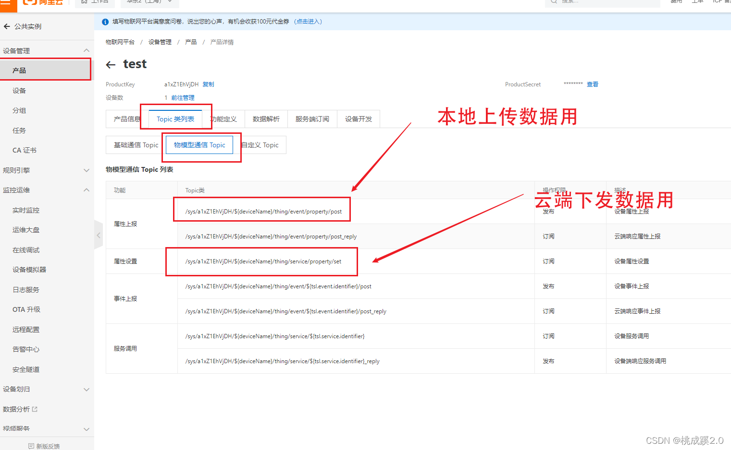The image size is (731, 450).
Task: Click the 云端响应事件上报 description
Action: [637, 311]
